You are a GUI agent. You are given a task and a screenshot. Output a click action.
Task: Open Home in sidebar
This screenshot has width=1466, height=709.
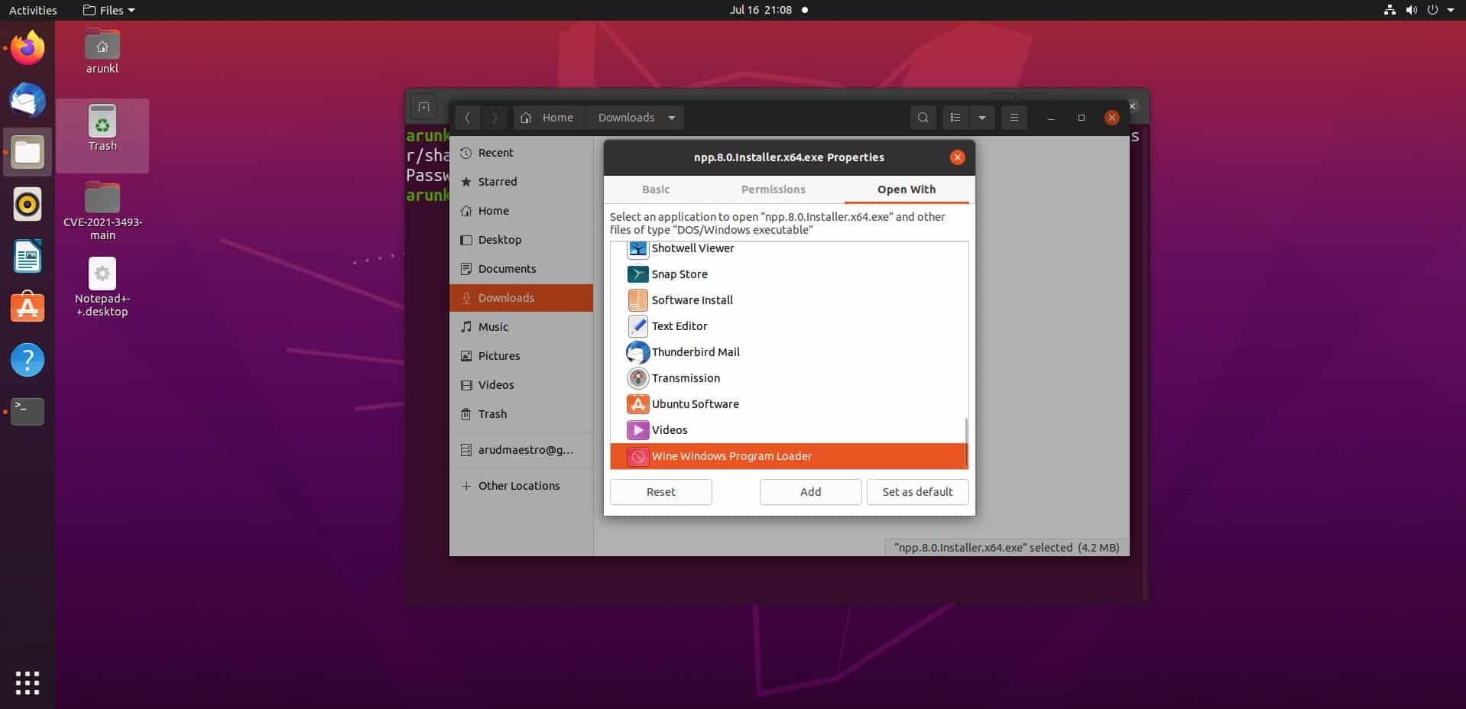[521, 211]
